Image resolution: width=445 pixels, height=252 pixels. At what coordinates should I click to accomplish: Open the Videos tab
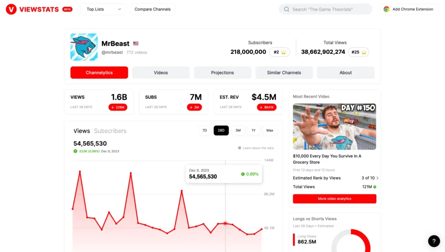click(x=161, y=72)
